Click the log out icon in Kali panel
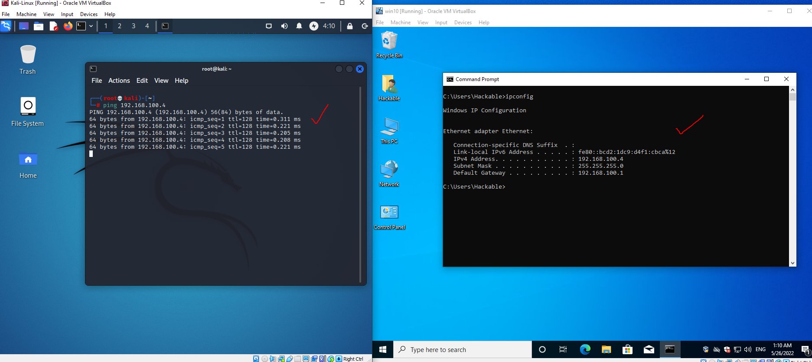This screenshot has height=362, width=812. click(x=365, y=26)
